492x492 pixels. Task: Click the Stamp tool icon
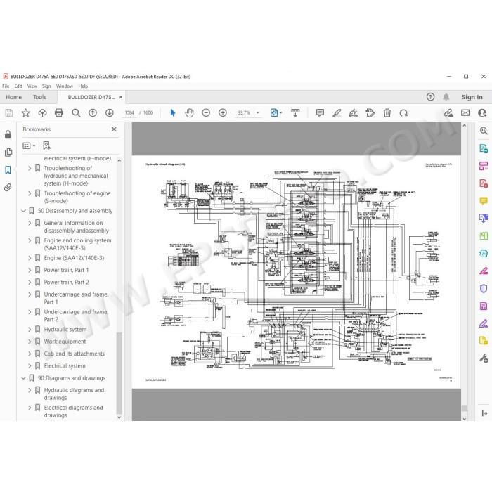(x=370, y=112)
